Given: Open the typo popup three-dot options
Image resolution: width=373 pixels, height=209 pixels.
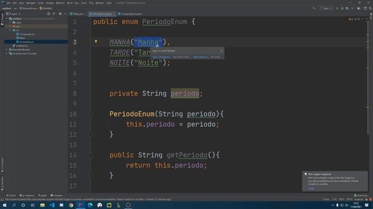Looking at the screenshot, I should pyautogui.click(x=221, y=51).
